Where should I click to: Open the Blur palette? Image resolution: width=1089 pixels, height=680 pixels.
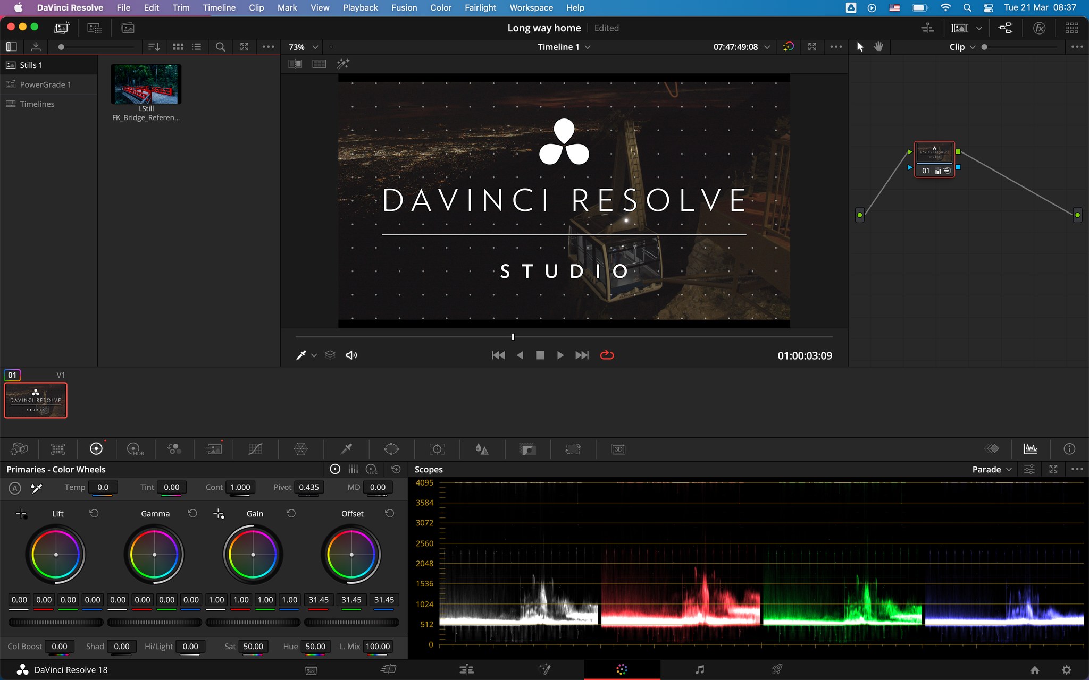click(482, 449)
